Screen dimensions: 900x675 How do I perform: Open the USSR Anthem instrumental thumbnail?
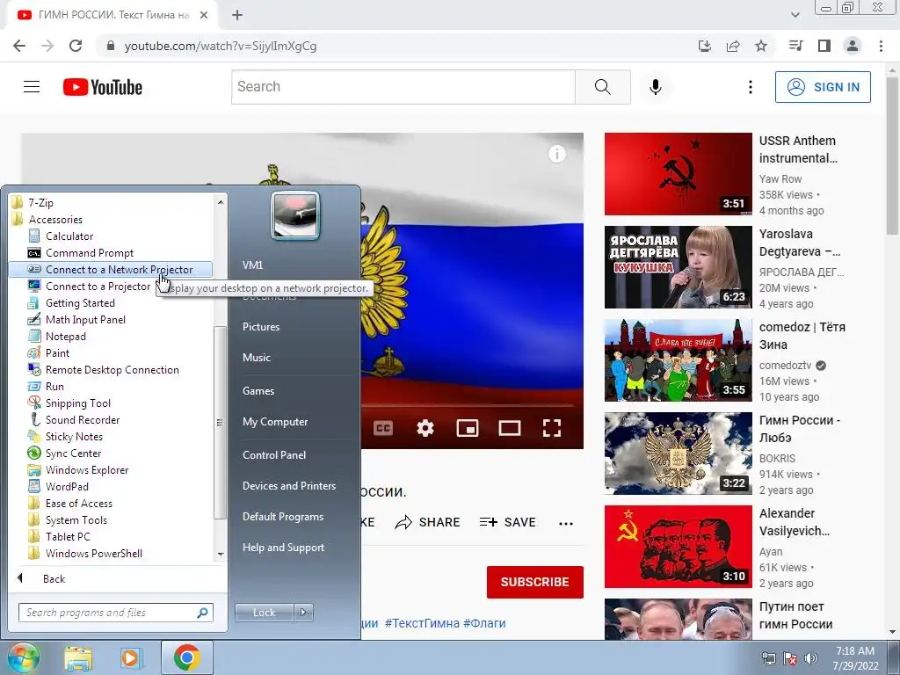(678, 174)
